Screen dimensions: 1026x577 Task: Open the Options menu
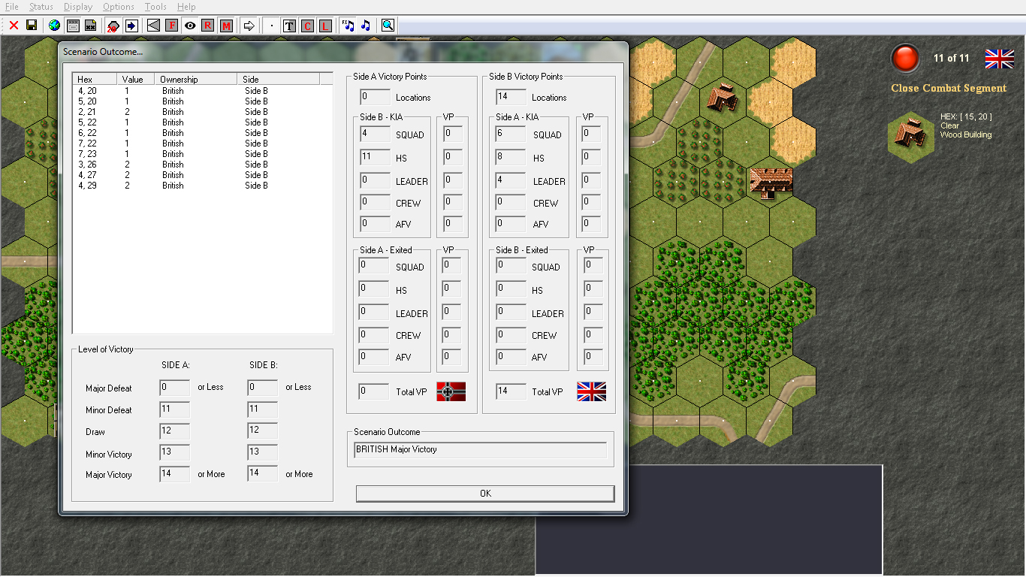[119, 7]
